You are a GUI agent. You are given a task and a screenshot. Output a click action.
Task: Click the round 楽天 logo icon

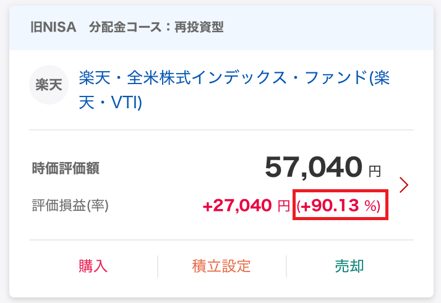(x=49, y=85)
